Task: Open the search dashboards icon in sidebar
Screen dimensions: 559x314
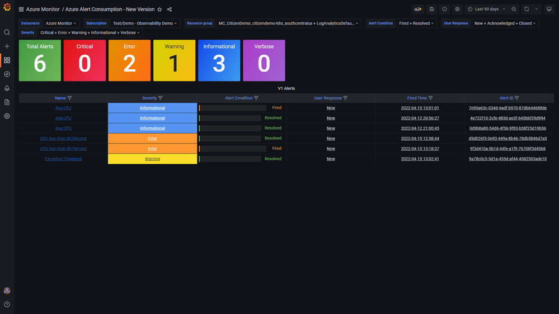Action: [x=7, y=32]
